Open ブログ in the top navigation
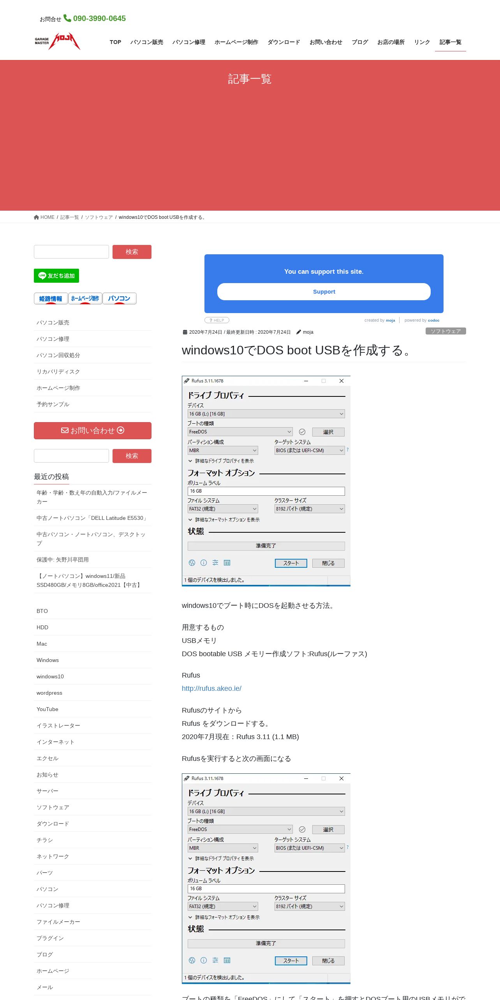This screenshot has width=500, height=1000. pyautogui.click(x=360, y=42)
